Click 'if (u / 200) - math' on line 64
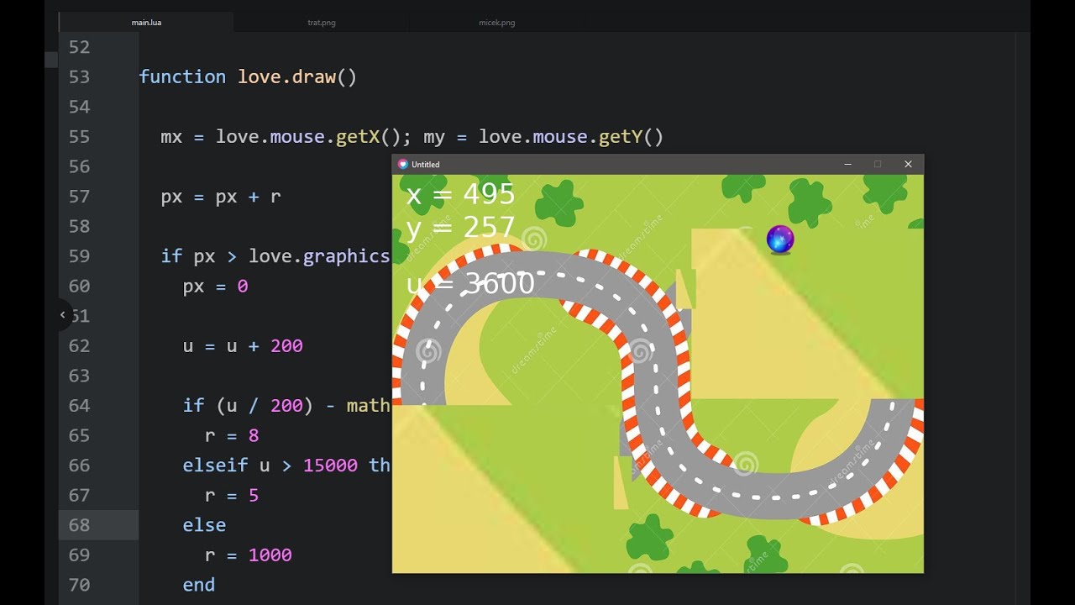Screen dimensions: 1075x605 [x=286, y=406]
